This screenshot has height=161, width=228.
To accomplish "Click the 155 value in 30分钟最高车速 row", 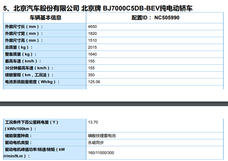I will pos(91,68).
